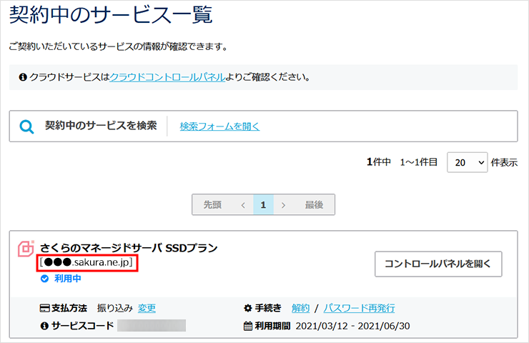Viewport: 529px width, 343px height.
Task: Open the 検索フォームを開く link
Action: (x=219, y=126)
